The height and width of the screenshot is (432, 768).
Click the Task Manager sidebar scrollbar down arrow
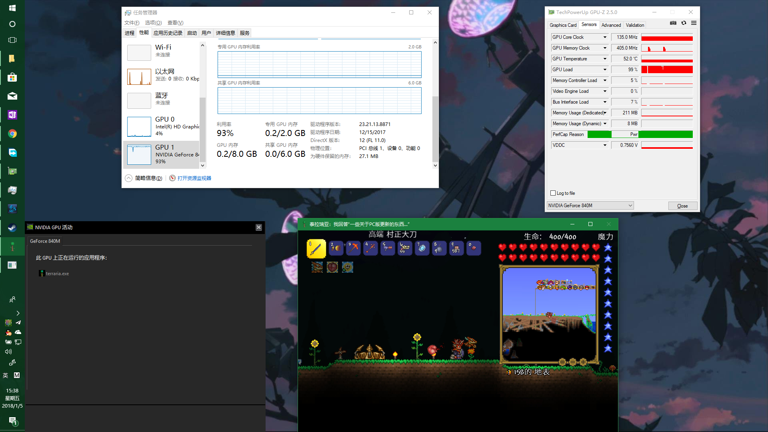click(x=202, y=165)
